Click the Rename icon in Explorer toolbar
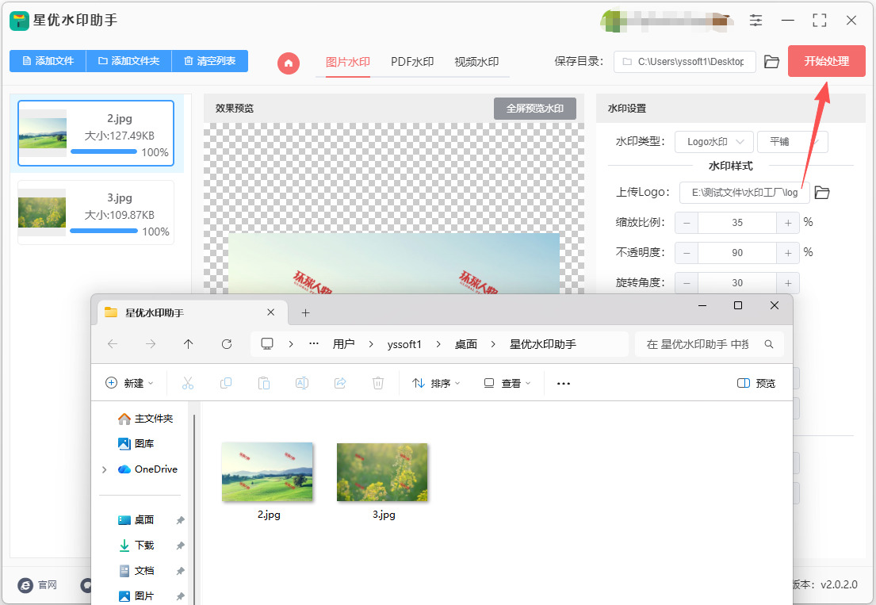This screenshot has width=876, height=605. pyautogui.click(x=302, y=383)
